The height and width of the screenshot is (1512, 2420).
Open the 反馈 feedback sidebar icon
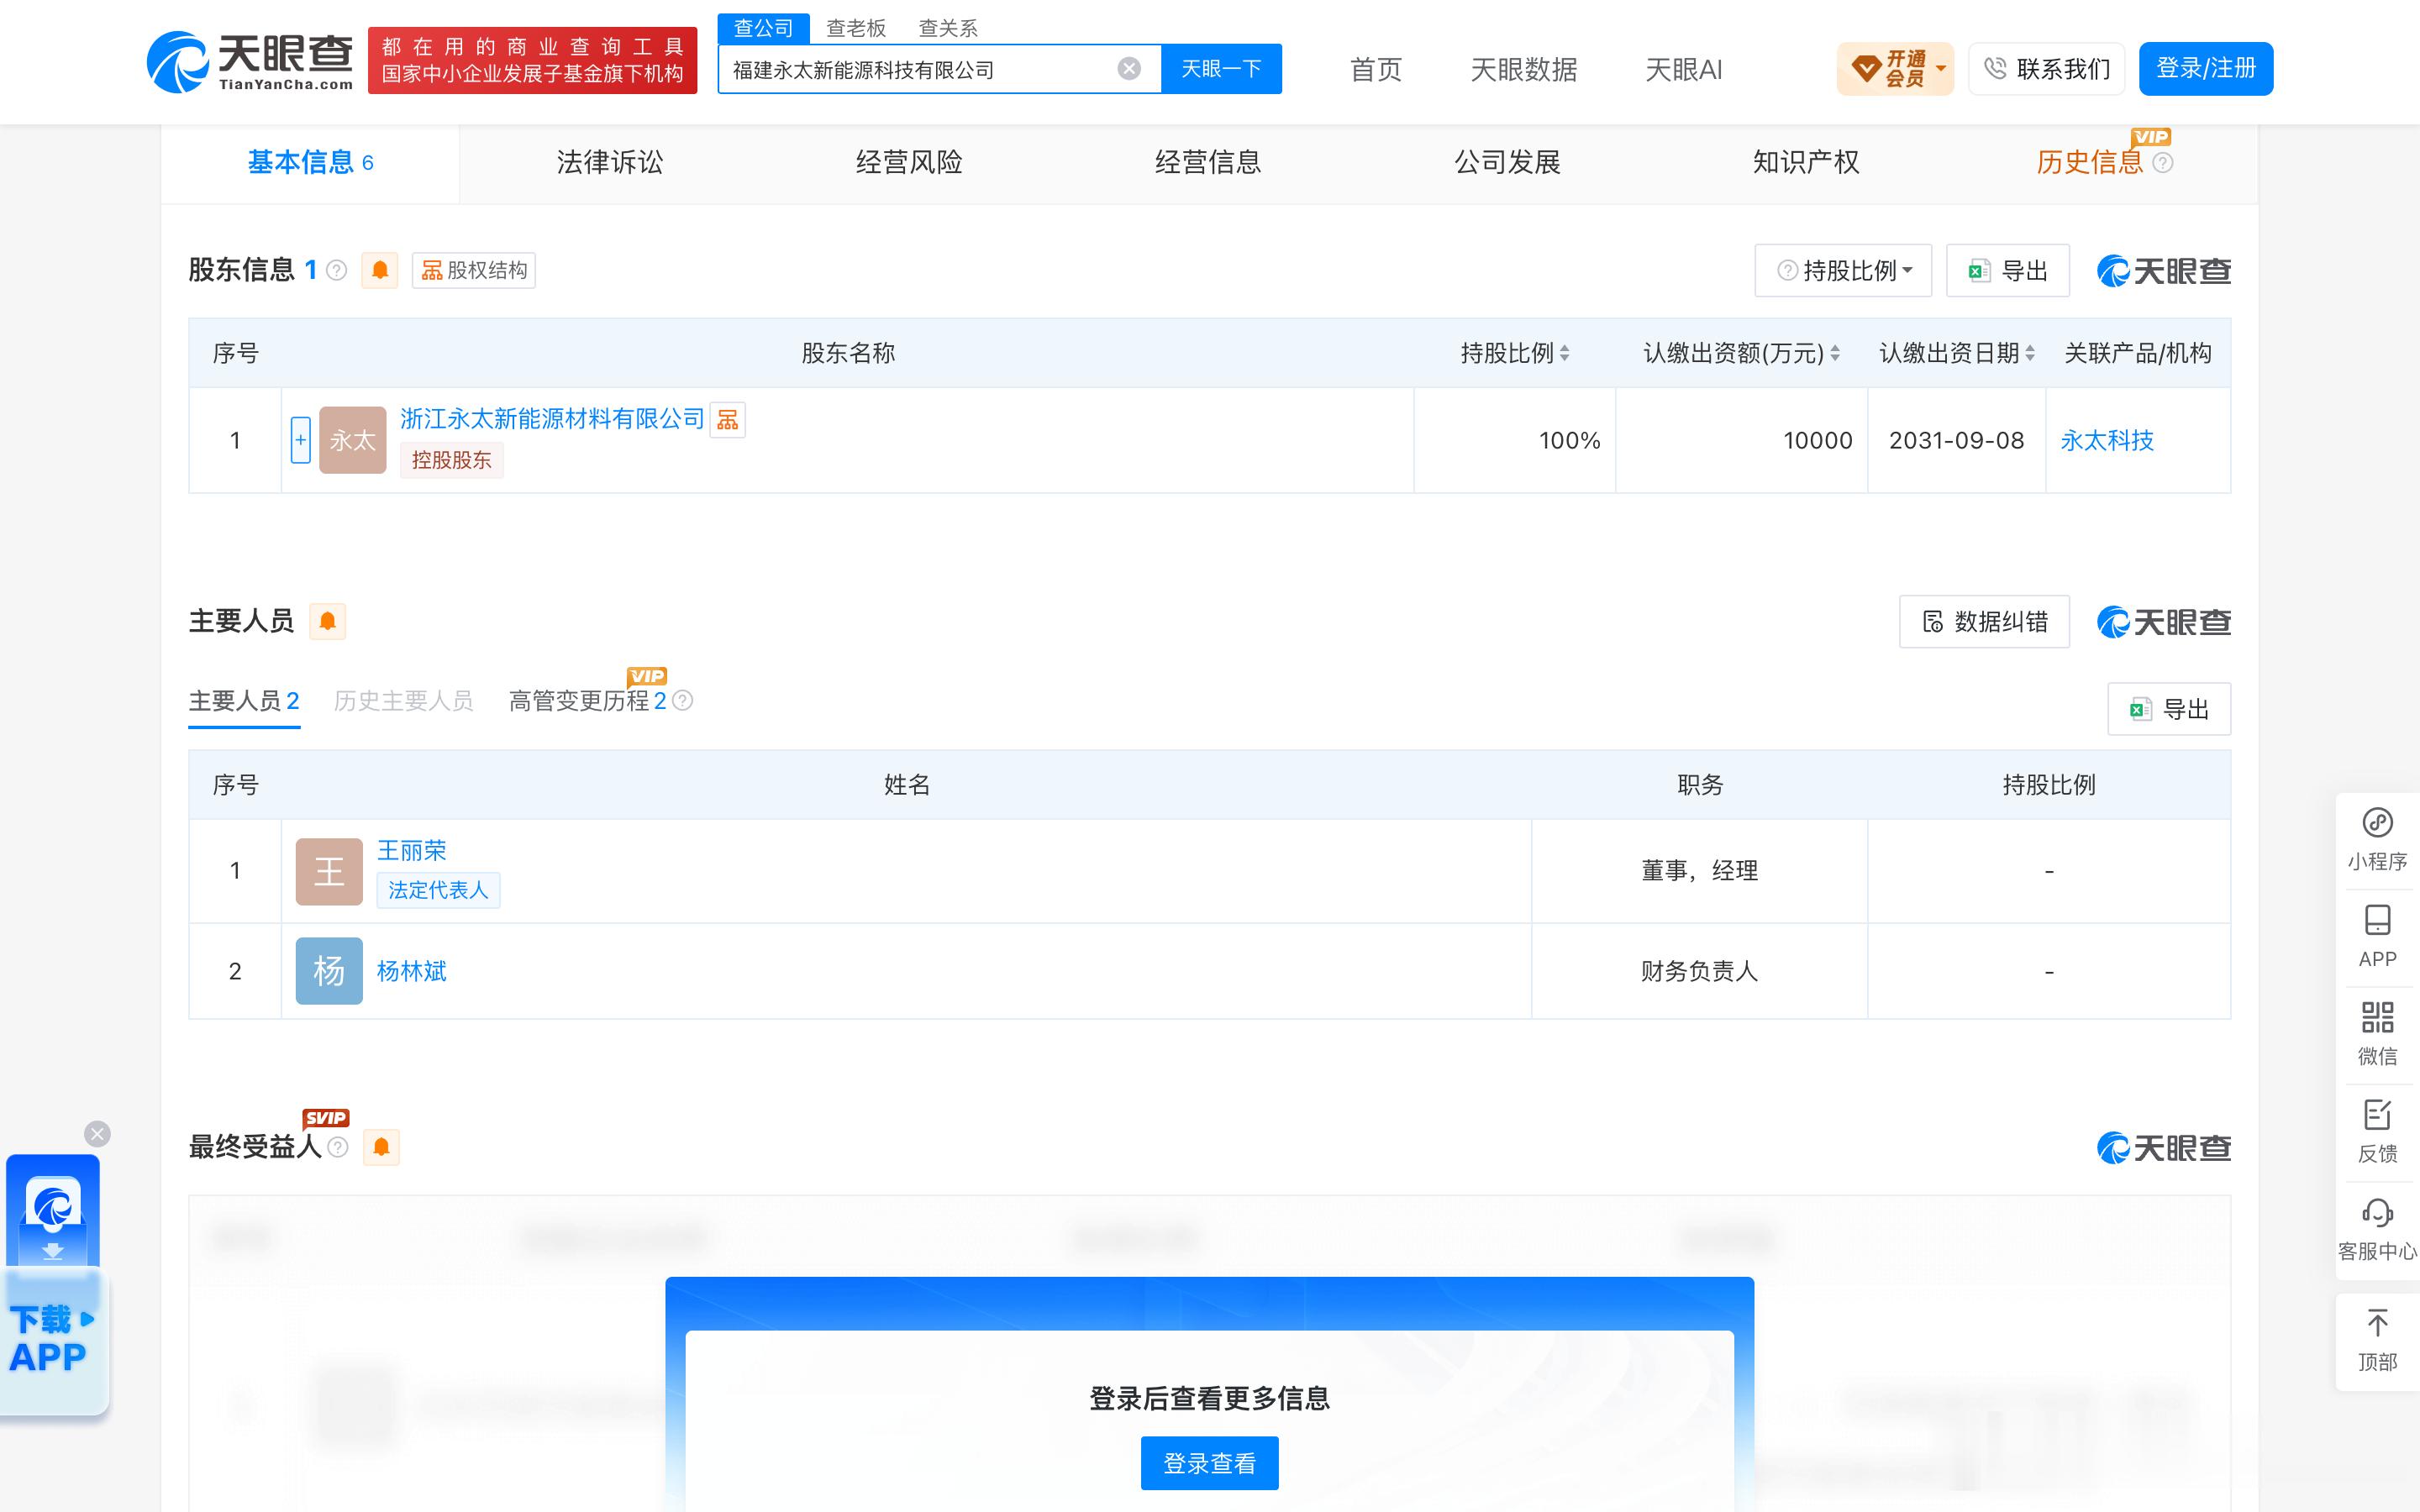(x=2377, y=1131)
